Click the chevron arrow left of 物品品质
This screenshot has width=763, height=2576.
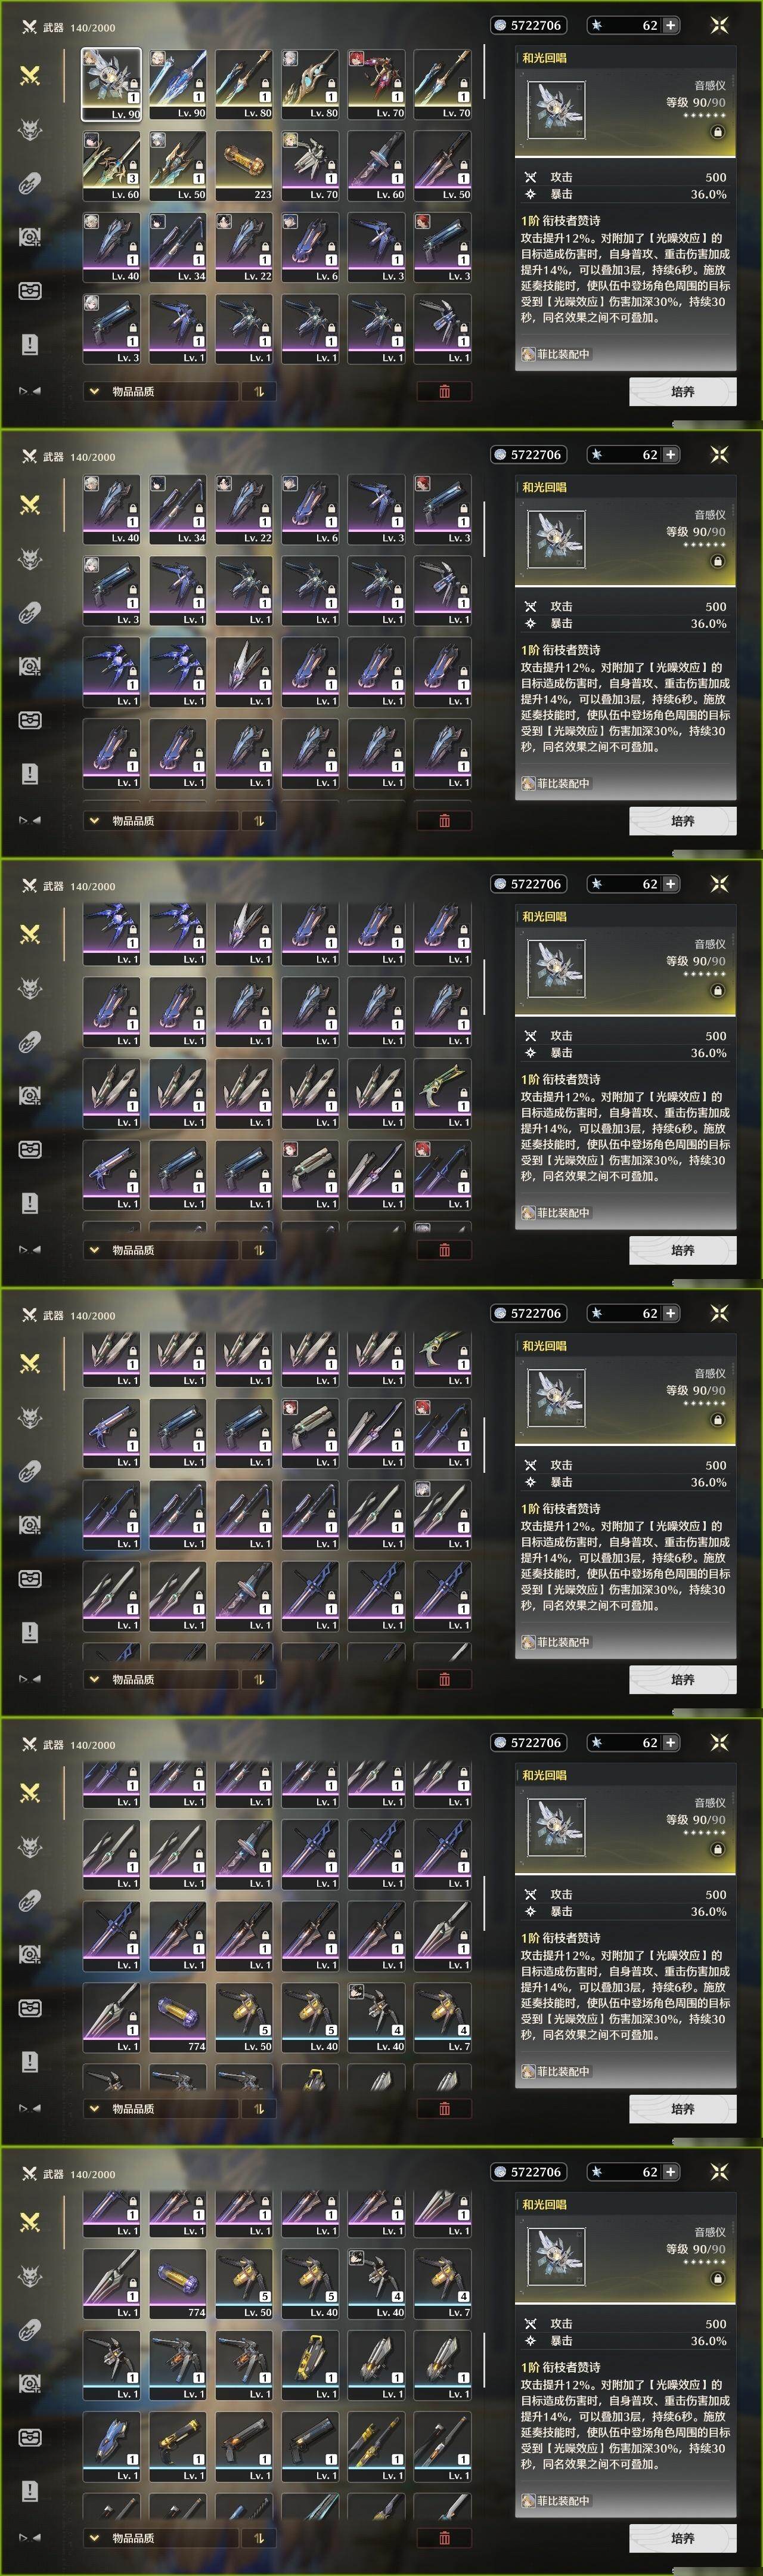tap(94, 391)
